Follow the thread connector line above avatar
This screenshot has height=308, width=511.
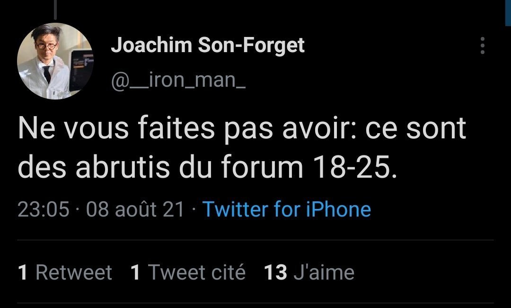55,9
